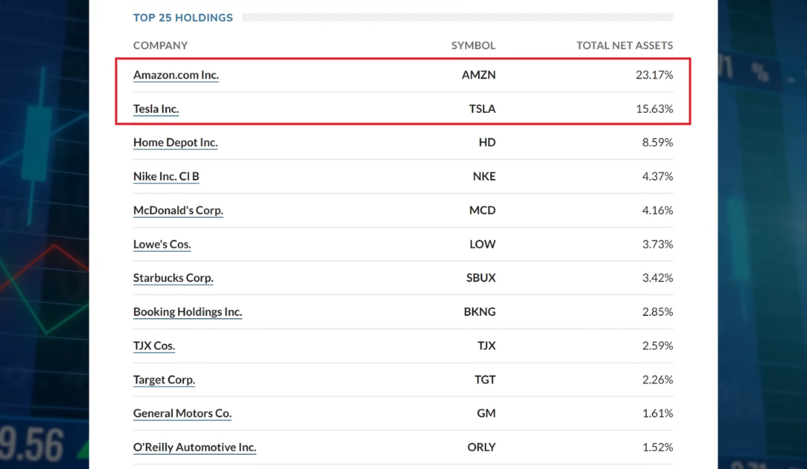Open the Nike Inc. Cl B link
The image size is (807, 469).
click(x=167, y=177)
